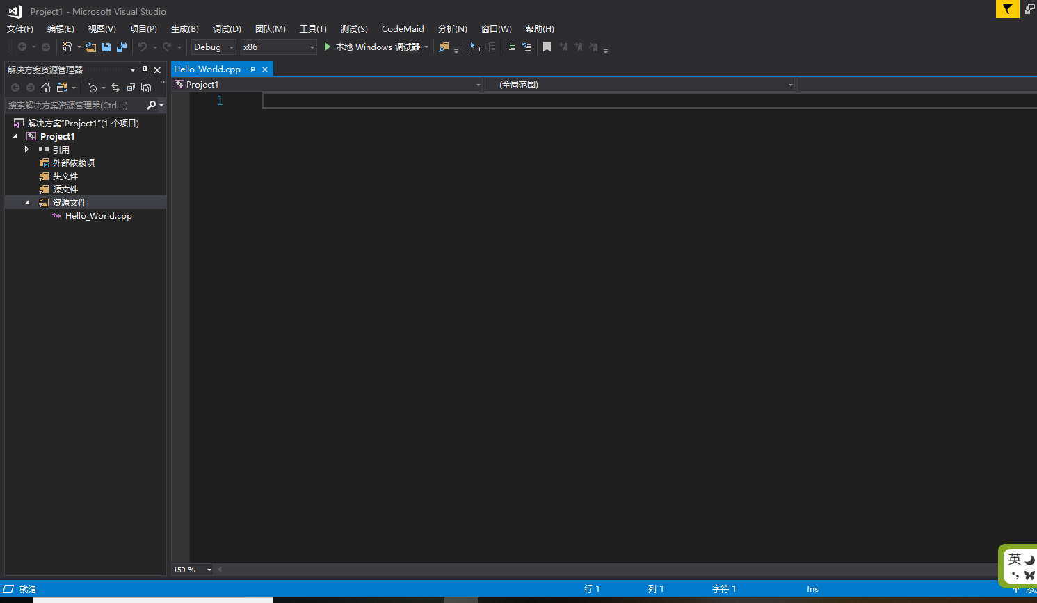Image resolution: width=1037 pixels, height=603 pixels.
Task: Open the search options dropdown arrow
Action: coord(161,106)
